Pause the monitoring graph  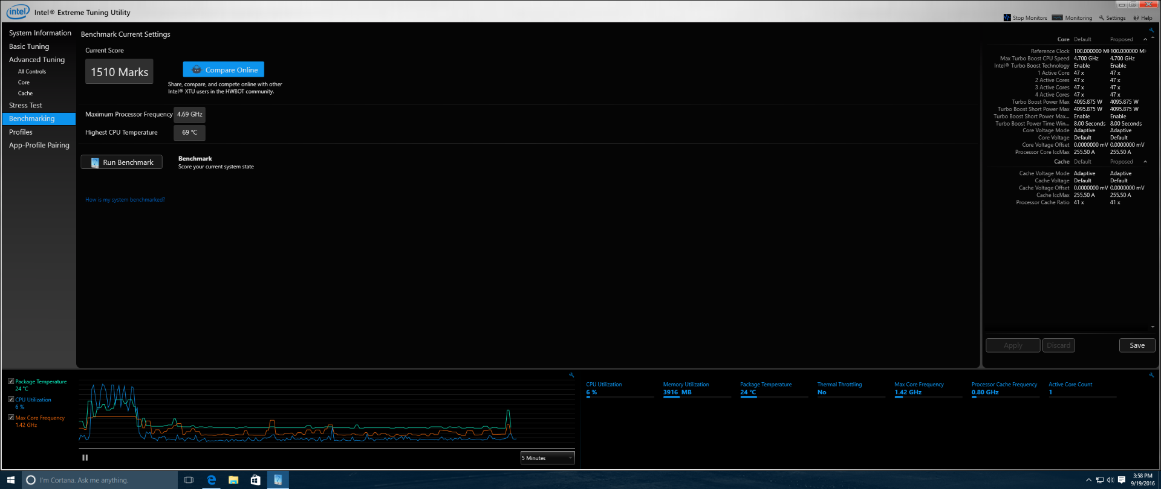[x=85, y=458]
